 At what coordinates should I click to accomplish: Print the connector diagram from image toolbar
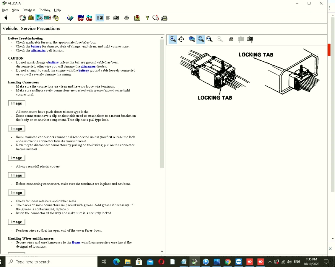(231, 39)
